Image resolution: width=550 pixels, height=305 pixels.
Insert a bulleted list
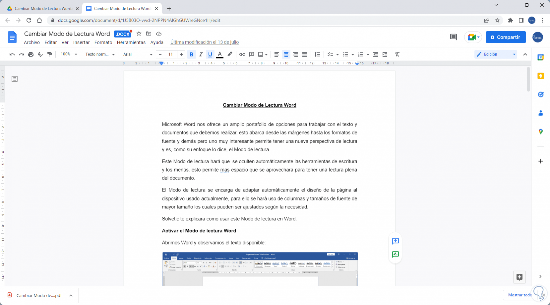click(x=345, y=54)
